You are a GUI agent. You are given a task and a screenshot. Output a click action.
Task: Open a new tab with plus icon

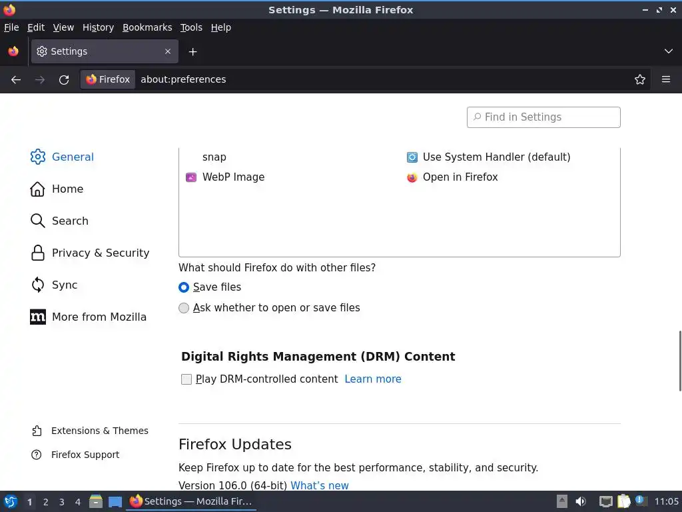[192, 51]
